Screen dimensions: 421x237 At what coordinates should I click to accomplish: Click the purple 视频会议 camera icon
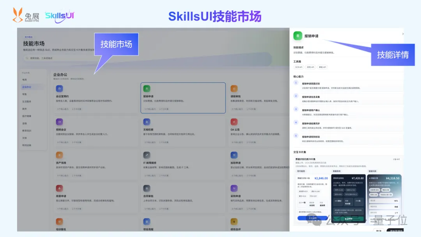pyautogui.click(x=59, y=122)
